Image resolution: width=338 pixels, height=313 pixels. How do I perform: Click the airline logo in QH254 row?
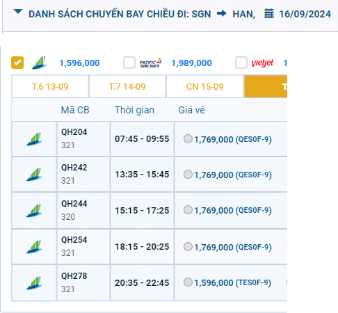[x=34, y=247]
